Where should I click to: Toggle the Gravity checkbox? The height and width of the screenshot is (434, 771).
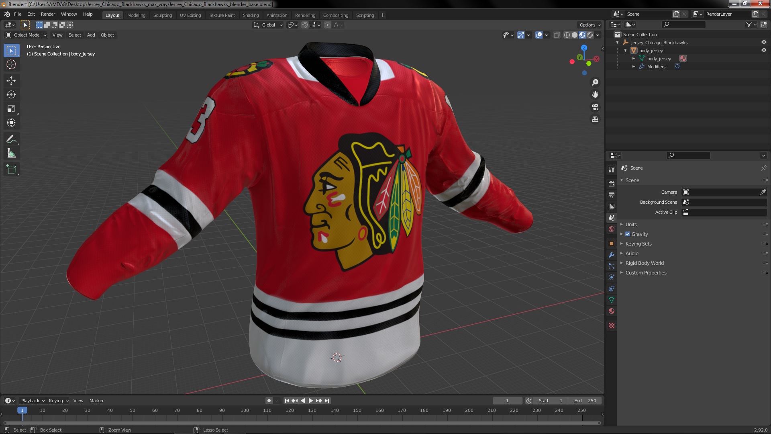(x=628, y=234)
